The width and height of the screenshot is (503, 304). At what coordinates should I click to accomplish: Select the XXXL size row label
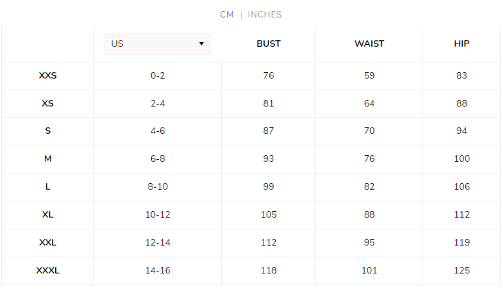tap(48, 270)
